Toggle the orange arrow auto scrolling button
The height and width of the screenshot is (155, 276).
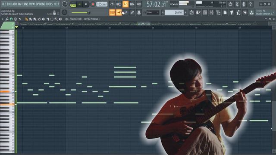point(119,12)
